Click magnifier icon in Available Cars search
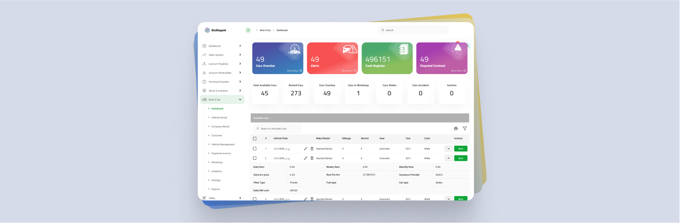 coord(258,129)
